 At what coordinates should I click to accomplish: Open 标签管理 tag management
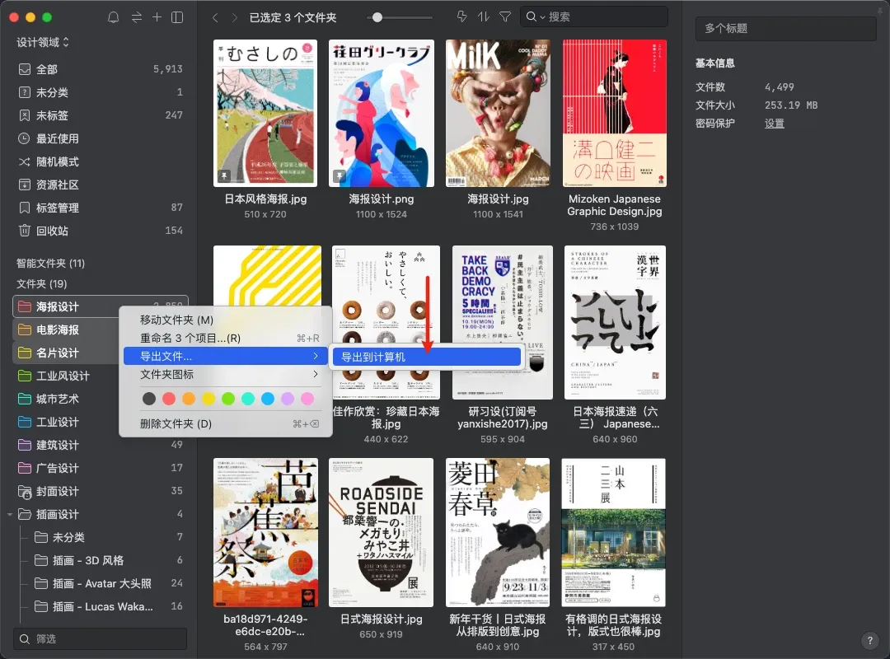(x=101, y=208)
